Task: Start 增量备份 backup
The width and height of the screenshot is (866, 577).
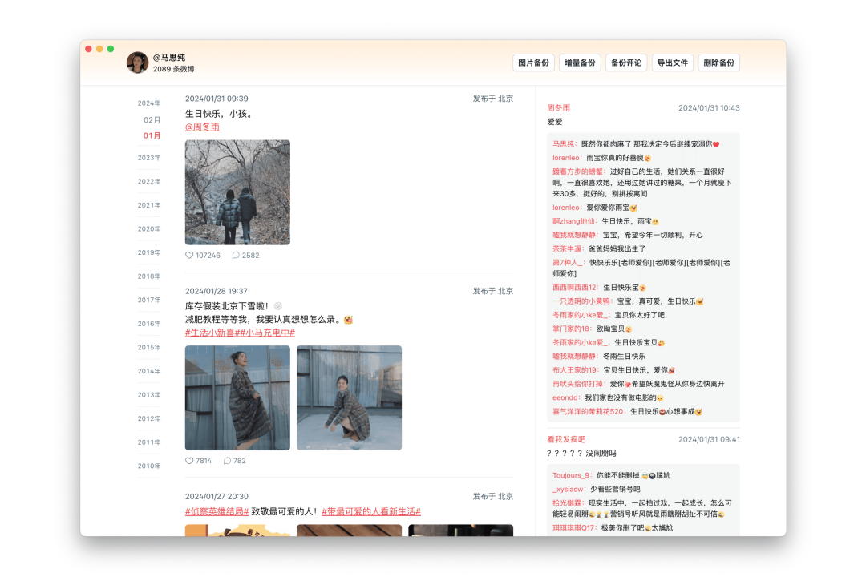Action: click(x=580, y=63)
